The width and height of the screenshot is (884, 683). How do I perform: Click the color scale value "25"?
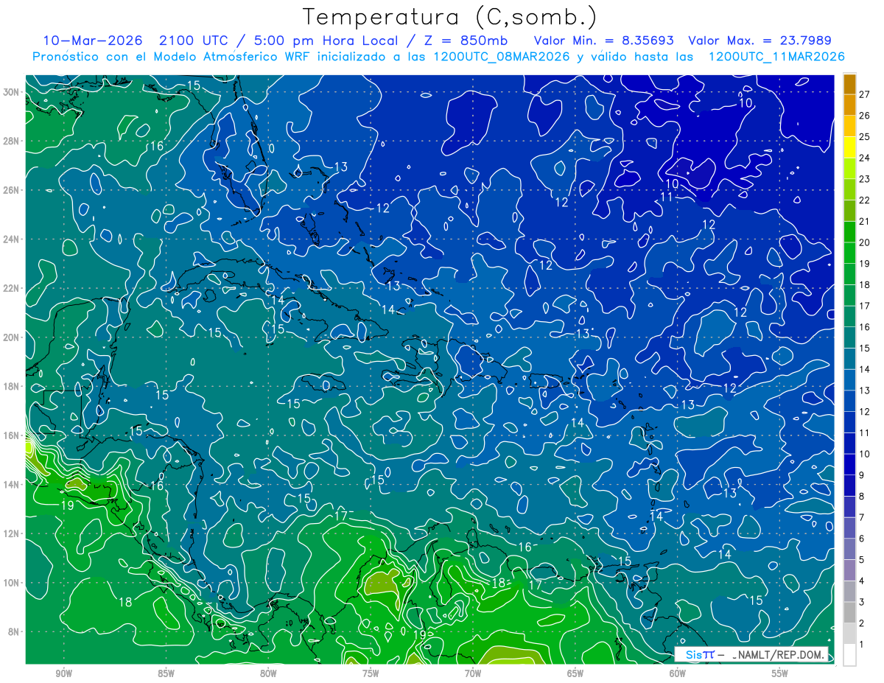pos(864,137)
